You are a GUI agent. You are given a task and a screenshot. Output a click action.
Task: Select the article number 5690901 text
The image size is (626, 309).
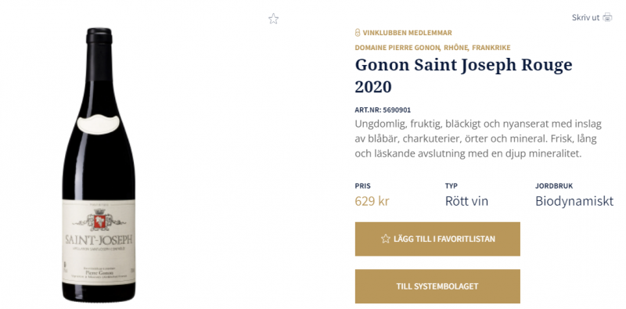[397, 110]
